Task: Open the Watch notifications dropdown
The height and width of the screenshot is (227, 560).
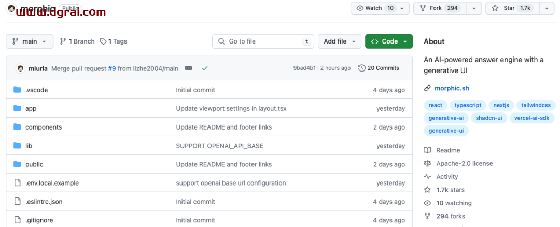Action: coord(380,8)
